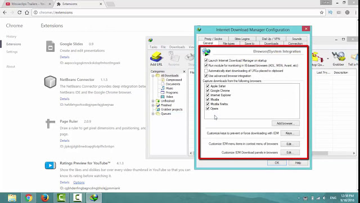Click the Page Ruler extension icon
The image size is (360, 203).
(50, 124)
